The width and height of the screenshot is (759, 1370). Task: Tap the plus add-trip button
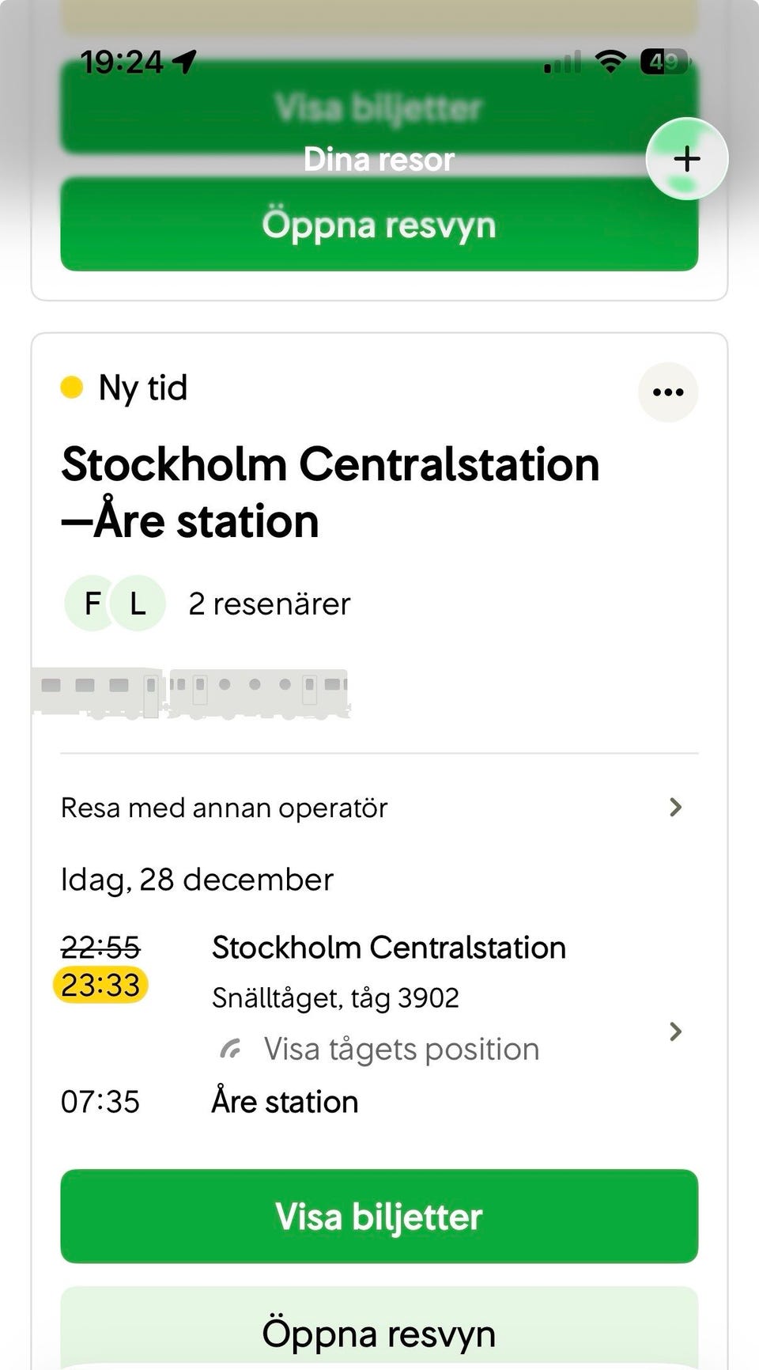[686, 159]
